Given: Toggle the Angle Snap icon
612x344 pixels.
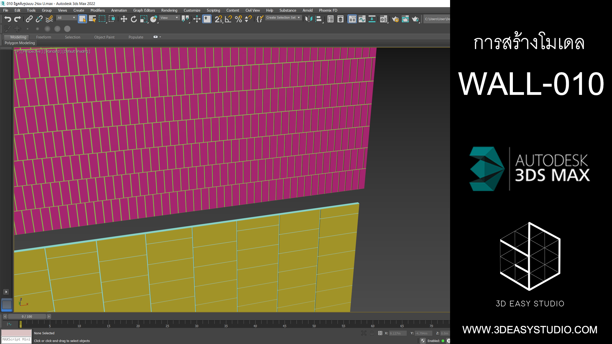Looking at the screenshot, I should (x=228, y=19).
